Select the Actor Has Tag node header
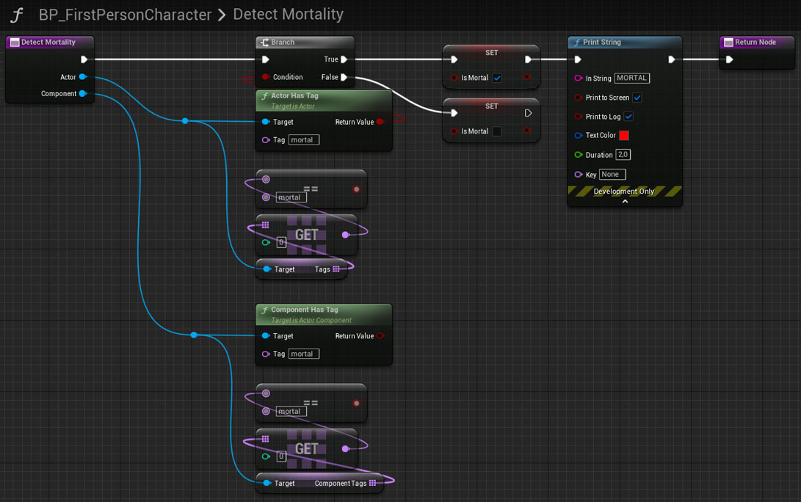Viewport: 801px width, 502px height. click(x=324, y=101)
